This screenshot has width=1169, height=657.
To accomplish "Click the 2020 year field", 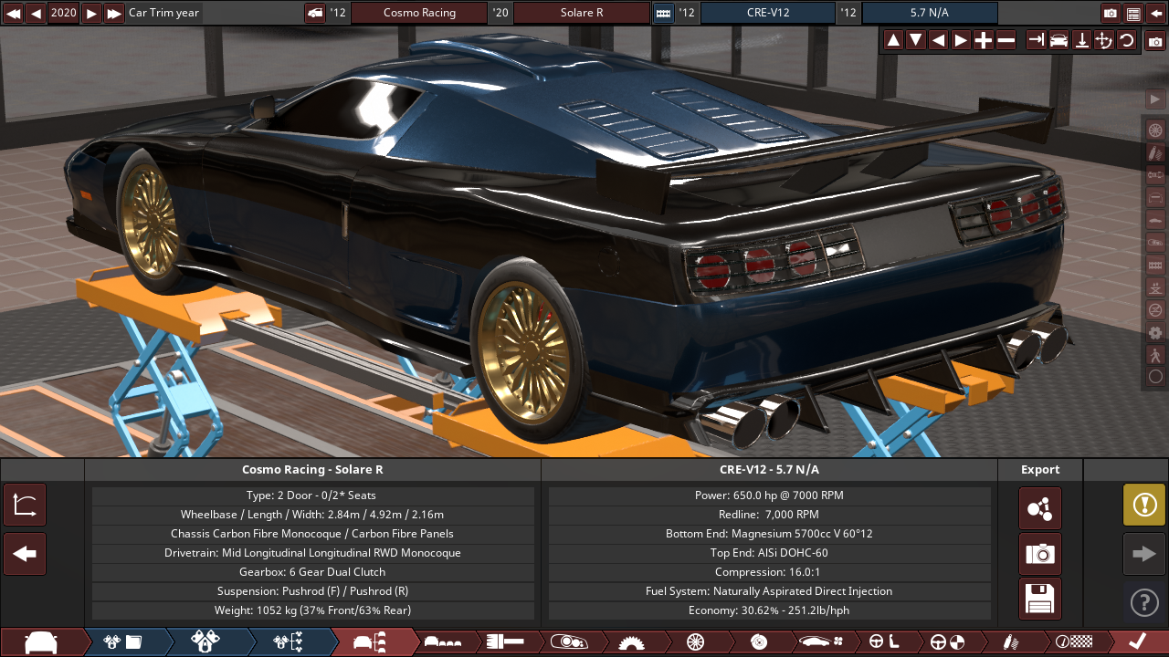I will (x=64, y=13).
